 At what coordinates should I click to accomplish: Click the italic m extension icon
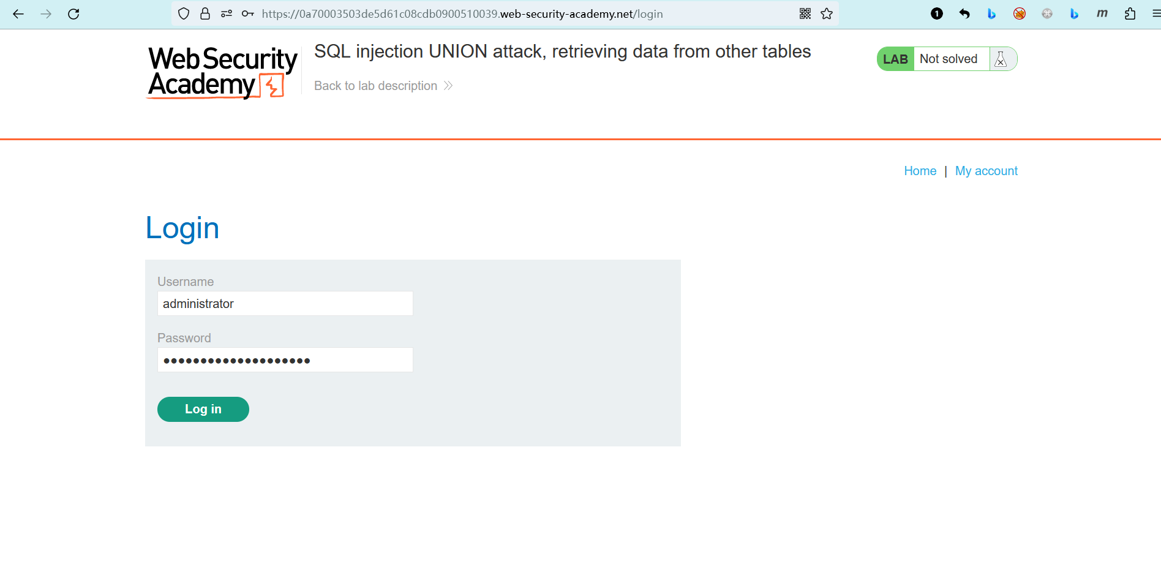click(x=1102, y=13)
